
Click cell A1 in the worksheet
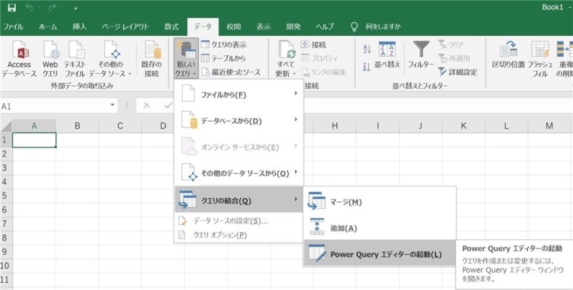(34, 140)
